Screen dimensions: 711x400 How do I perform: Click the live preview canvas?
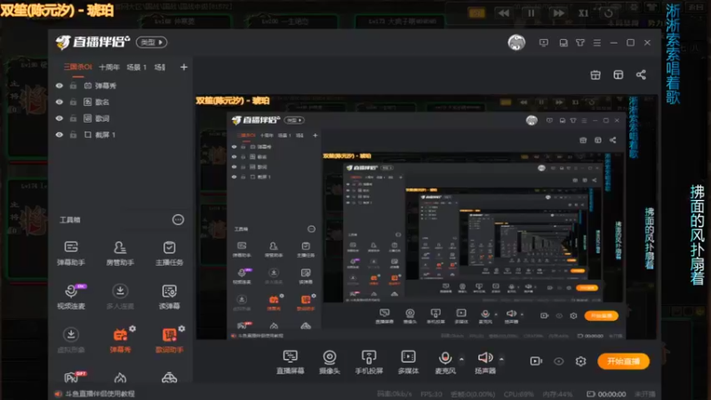(427, 217)
